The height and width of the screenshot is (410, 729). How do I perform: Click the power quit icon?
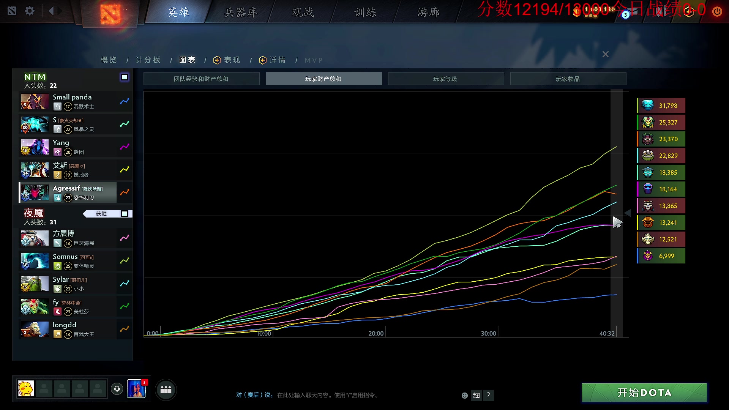(717, 11)
